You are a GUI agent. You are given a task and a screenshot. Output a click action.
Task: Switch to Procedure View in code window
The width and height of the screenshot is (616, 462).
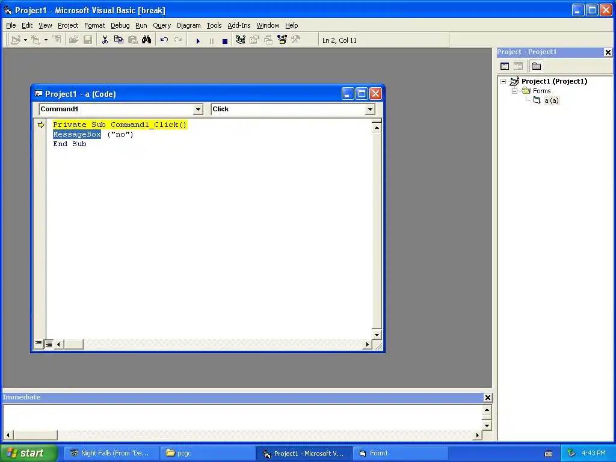38,343
